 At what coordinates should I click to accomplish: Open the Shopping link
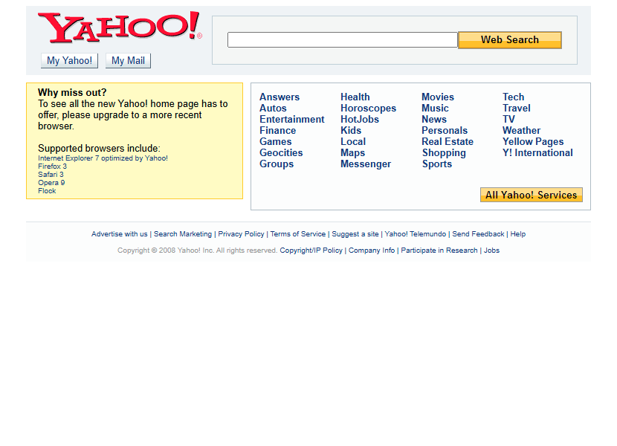(x=444, y=152)
